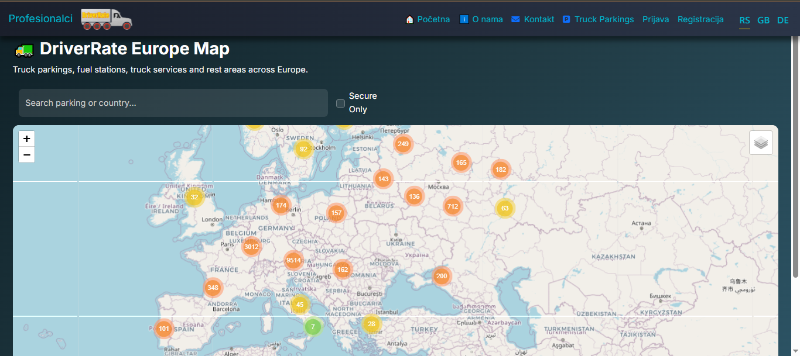
Task: Open the 9514 map cluster
Action: coord(294,260)
